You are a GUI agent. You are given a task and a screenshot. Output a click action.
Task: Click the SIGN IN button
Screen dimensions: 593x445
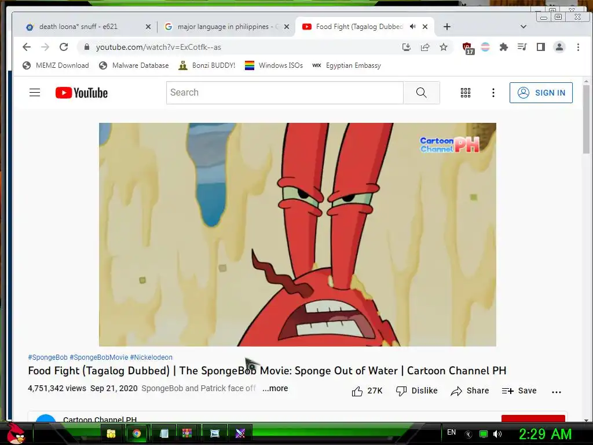point(541,93)
